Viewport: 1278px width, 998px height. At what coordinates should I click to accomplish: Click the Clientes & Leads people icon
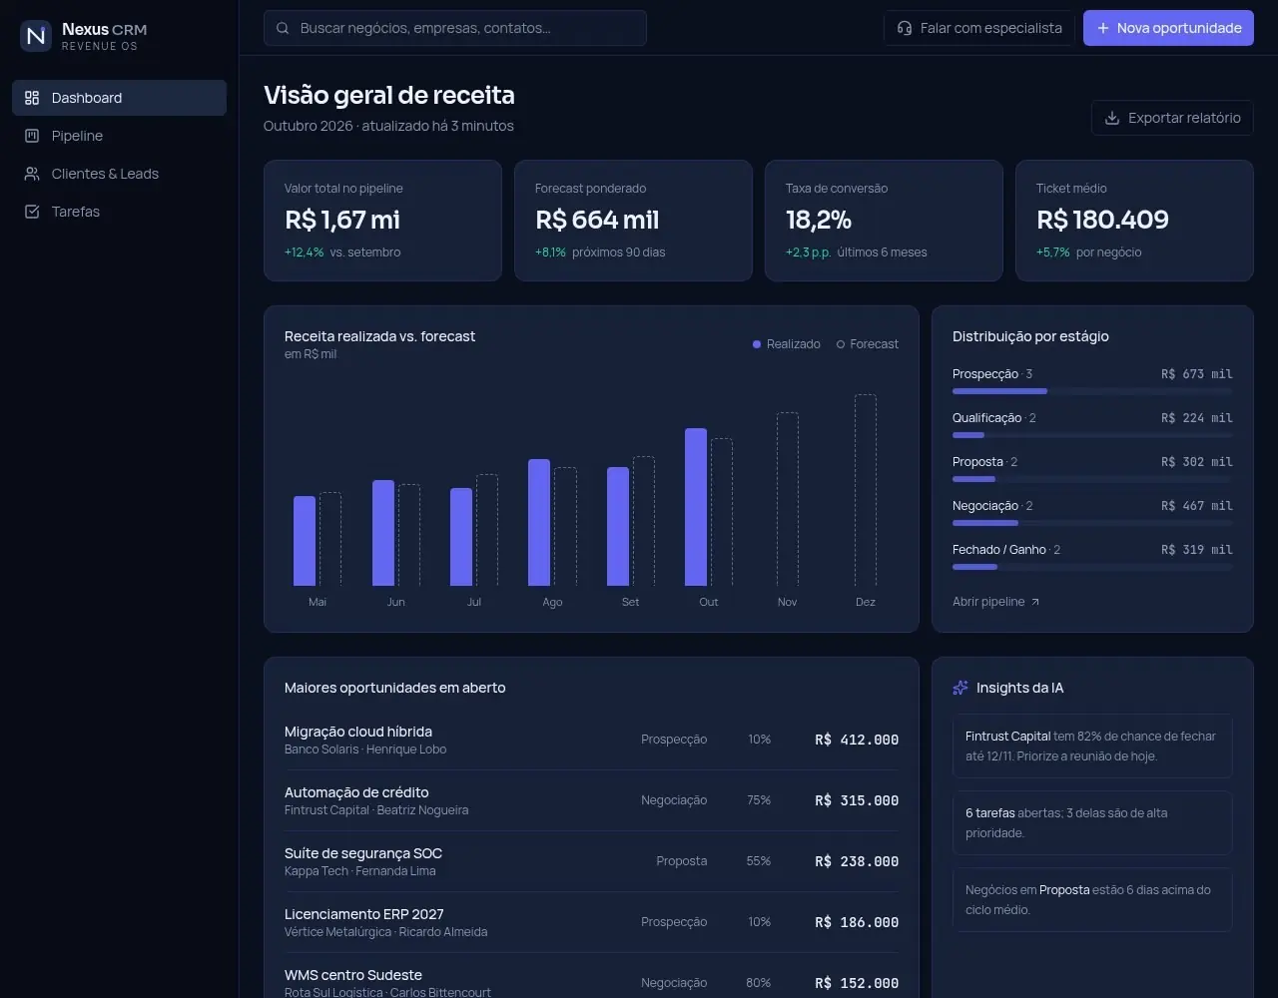(32, 174)
